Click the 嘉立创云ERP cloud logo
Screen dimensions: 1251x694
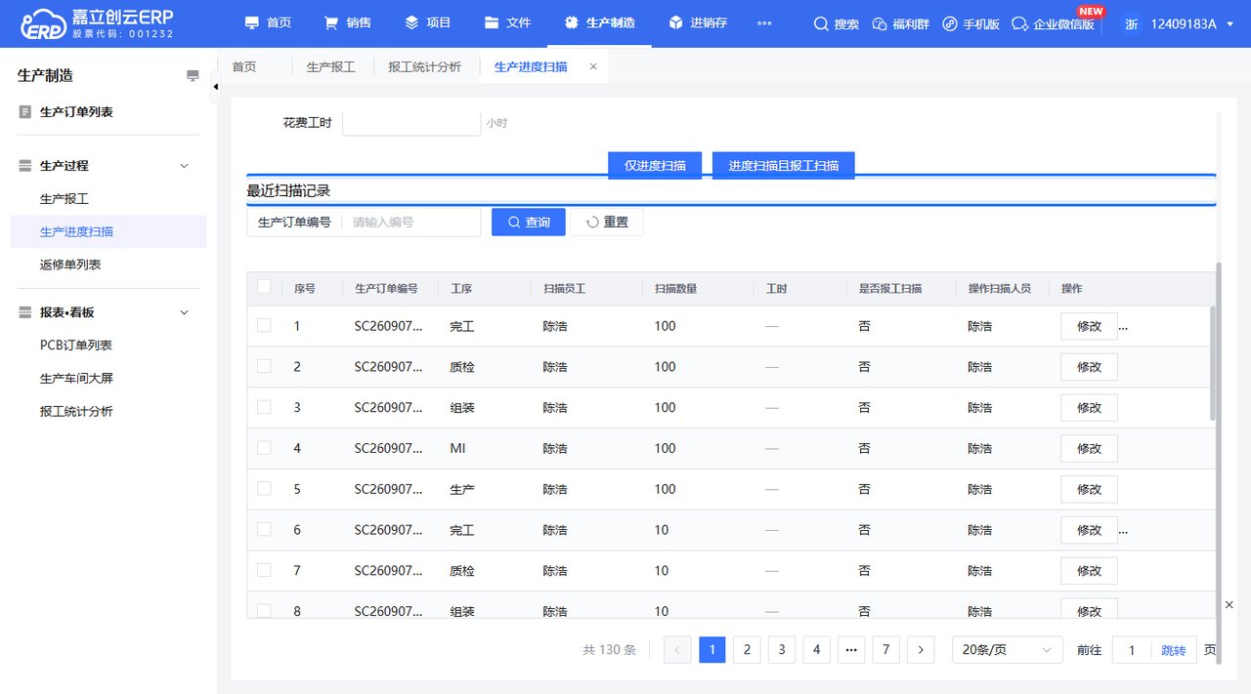[42, 23]
